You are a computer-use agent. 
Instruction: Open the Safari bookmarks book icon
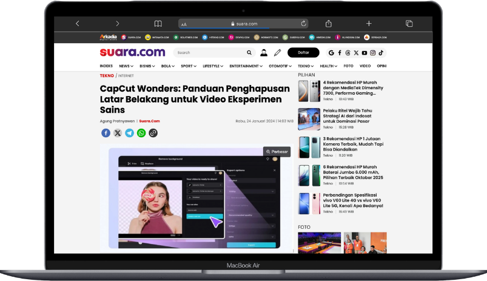(x=158, y=24)
